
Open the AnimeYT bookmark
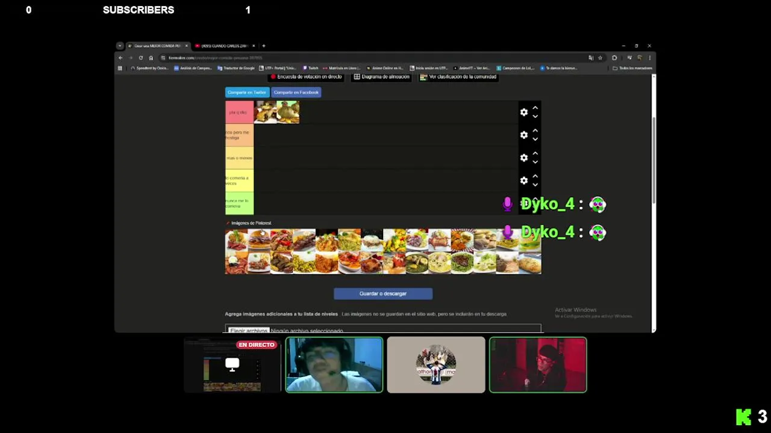[x=472, y=68]
